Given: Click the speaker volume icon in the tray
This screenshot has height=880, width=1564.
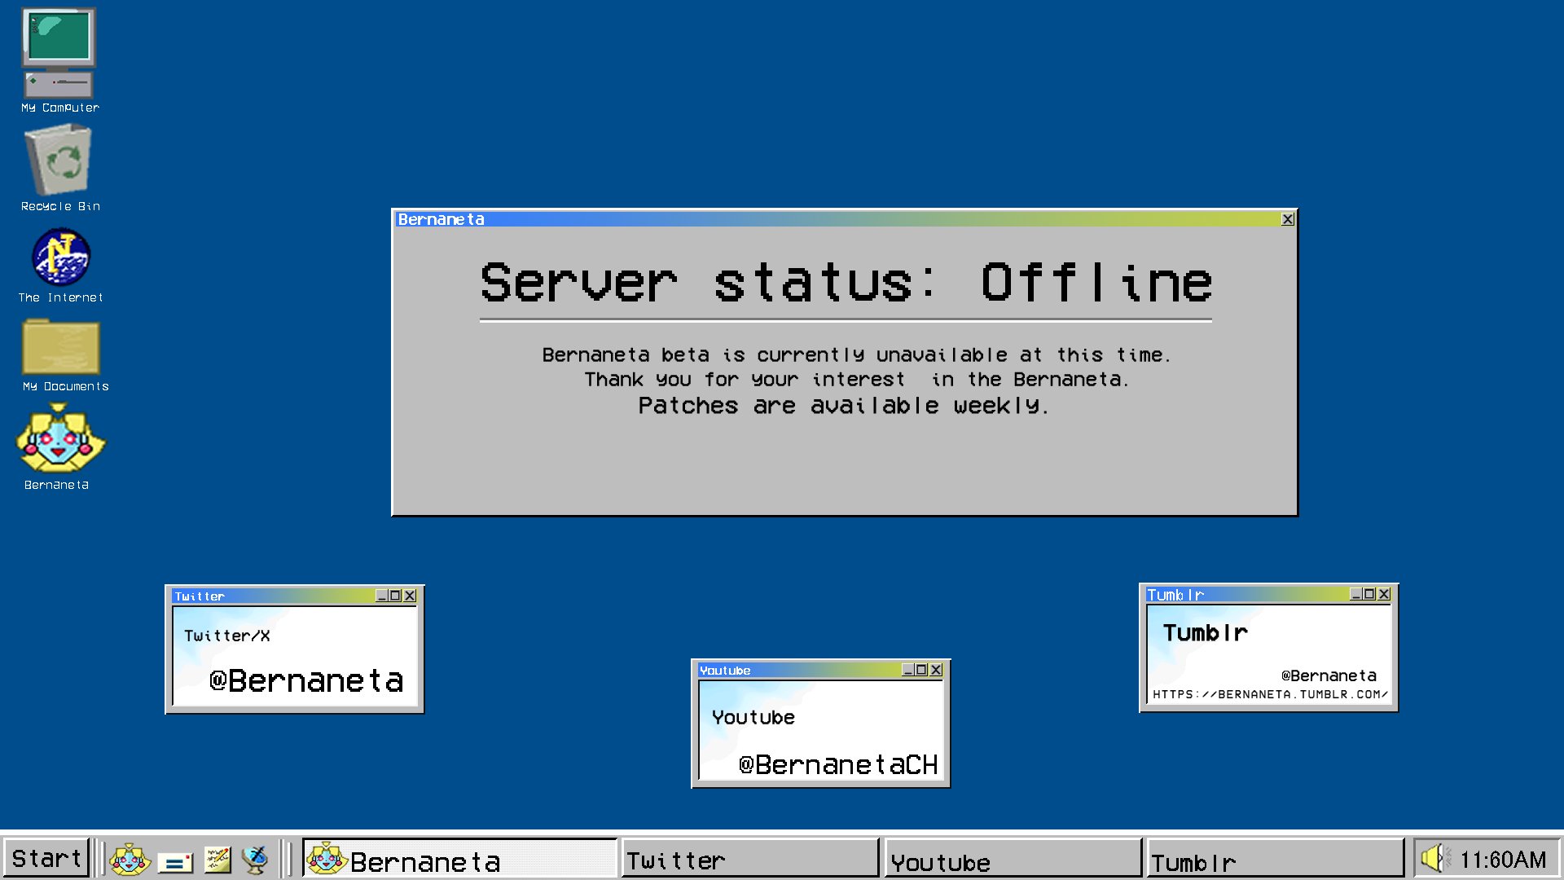Looking at the screenshot, I should tap(1435, 858).
